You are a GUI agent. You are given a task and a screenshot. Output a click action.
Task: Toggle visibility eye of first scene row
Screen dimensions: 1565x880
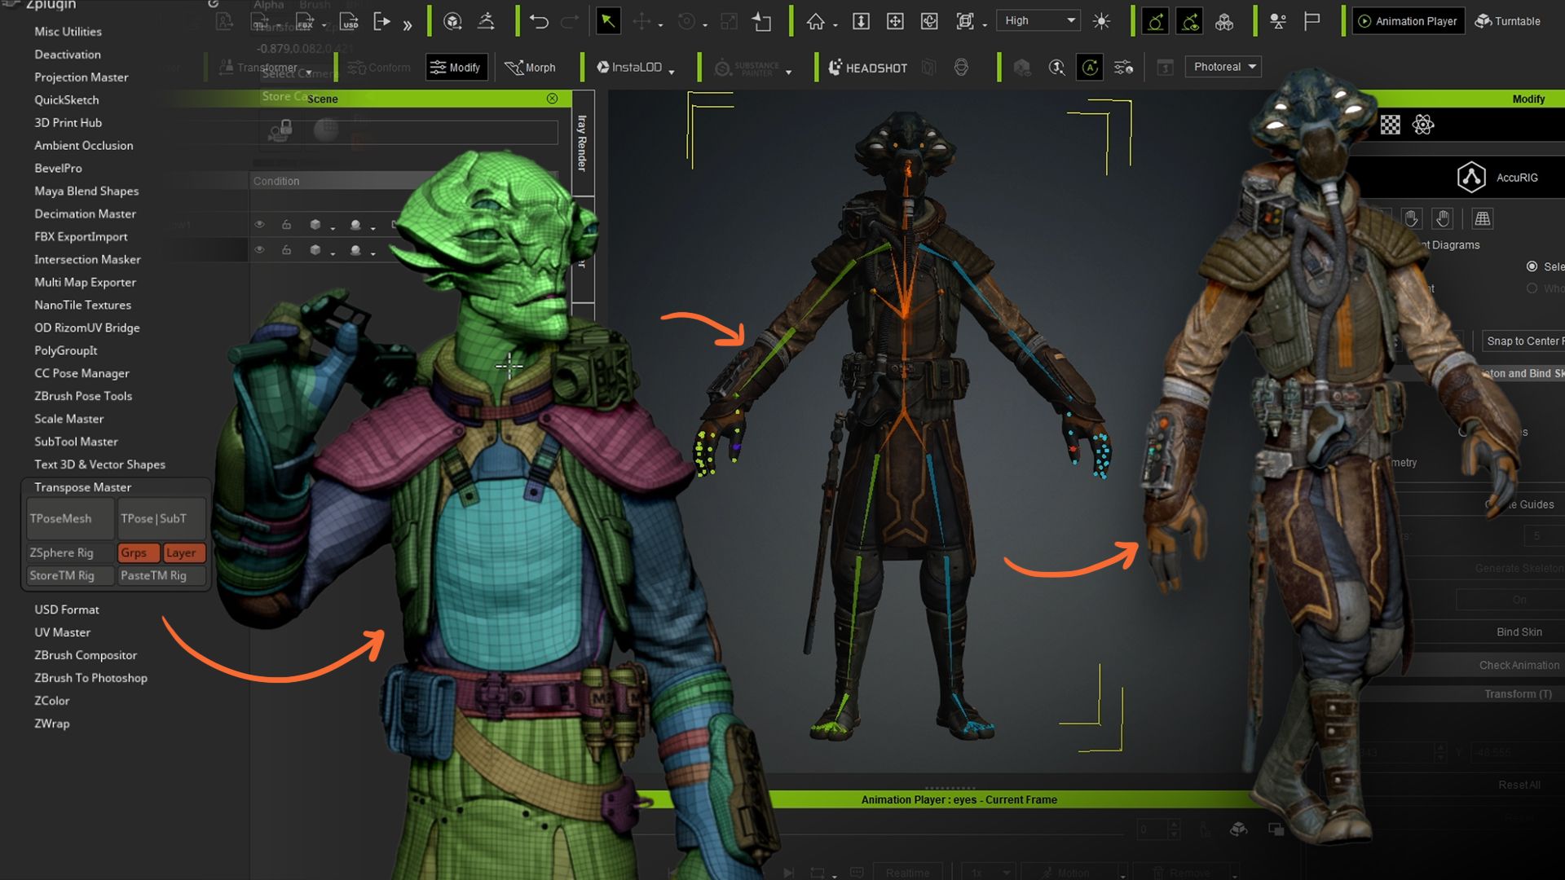[x=259, y=225]
